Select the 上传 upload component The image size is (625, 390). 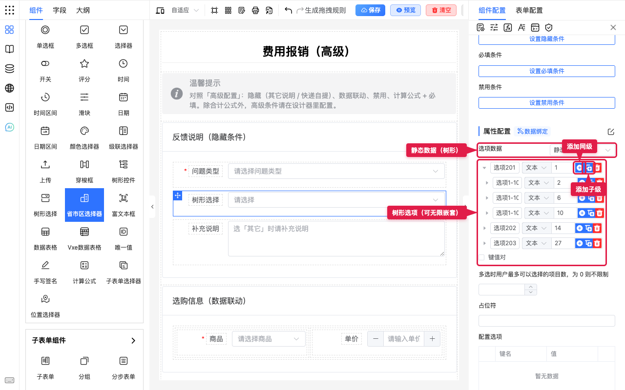[45, 171]
